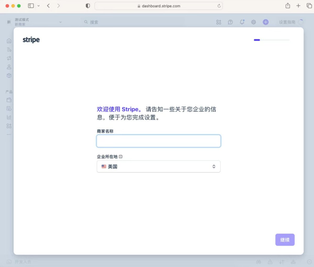Click the Safari sidebar toggle icon

(x=31, y=6)
